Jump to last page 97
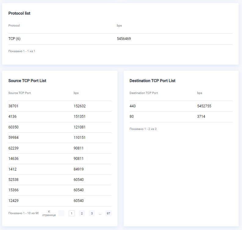 pyautogui.click(x=108, y=214)
